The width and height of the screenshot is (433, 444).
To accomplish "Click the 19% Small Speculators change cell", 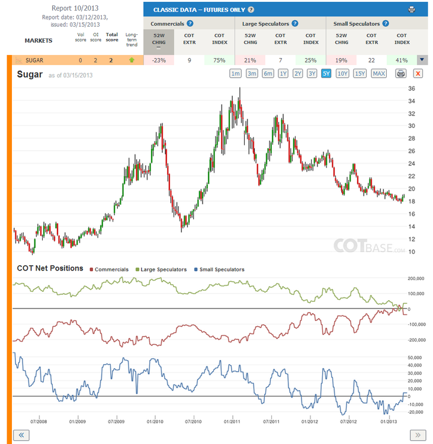I will click(x=341, y=60).
